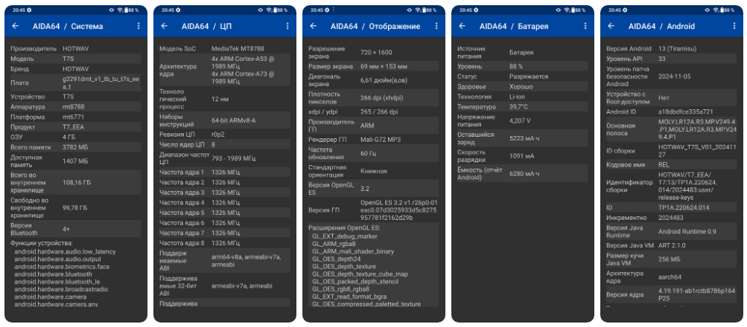Select the 99,78 ГБ free storage value
This screenshot has width=747, height=327.
coord(75,207)
